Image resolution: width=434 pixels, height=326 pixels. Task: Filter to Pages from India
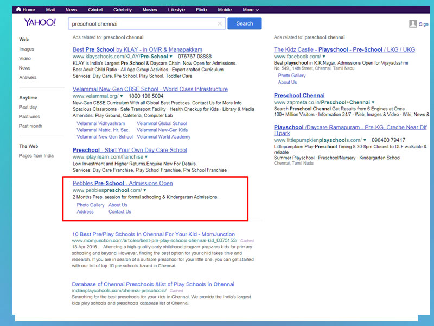coord(36,156)
